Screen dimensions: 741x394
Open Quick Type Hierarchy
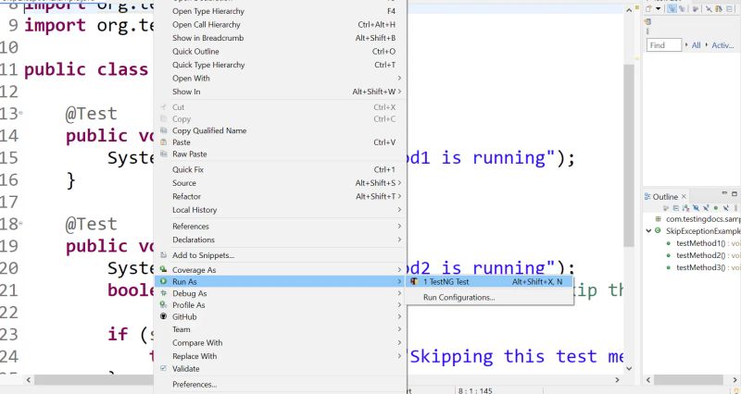pyautogui.click(x=281, y=65)
